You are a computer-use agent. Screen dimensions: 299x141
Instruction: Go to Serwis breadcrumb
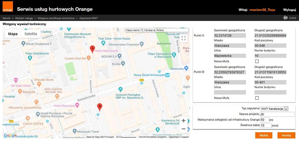coord(6,18)
